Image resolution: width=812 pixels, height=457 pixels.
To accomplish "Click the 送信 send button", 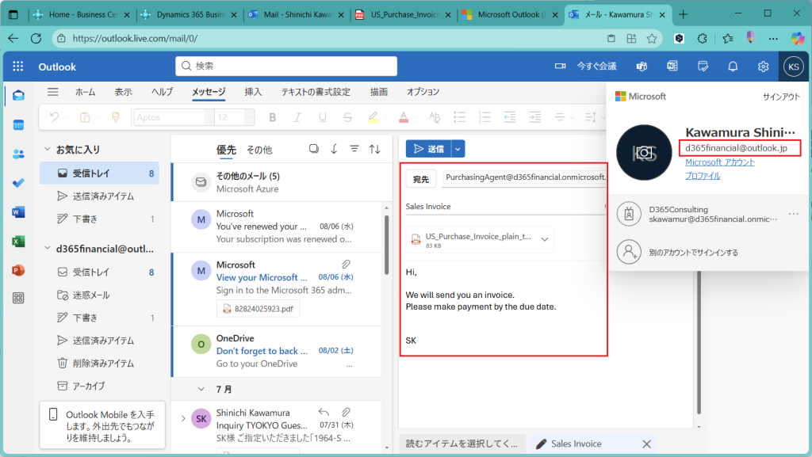I will [x=429, y=149].
